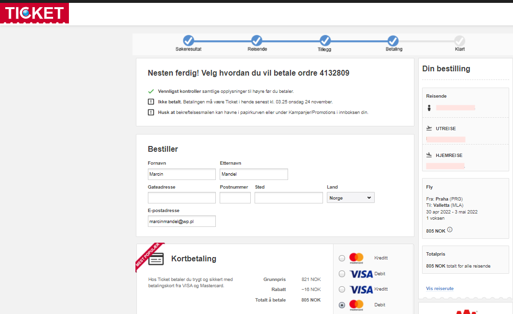Screen dimensions: 513x314
Task: Select the Søkeresultat step checkmark
Action: [189, 41]
